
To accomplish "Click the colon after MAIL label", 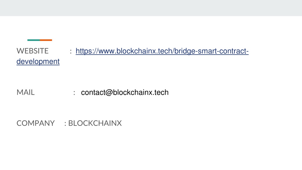I will tap(74, 93).
